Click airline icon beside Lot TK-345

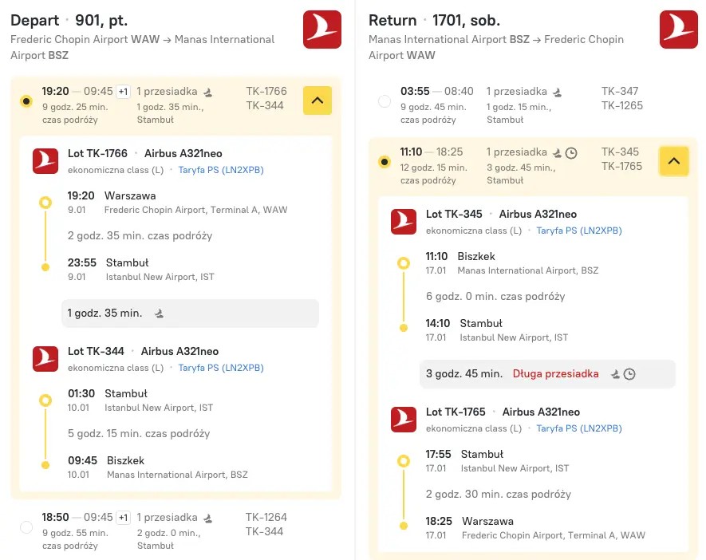pyautogui.click(x=404, y=221)
